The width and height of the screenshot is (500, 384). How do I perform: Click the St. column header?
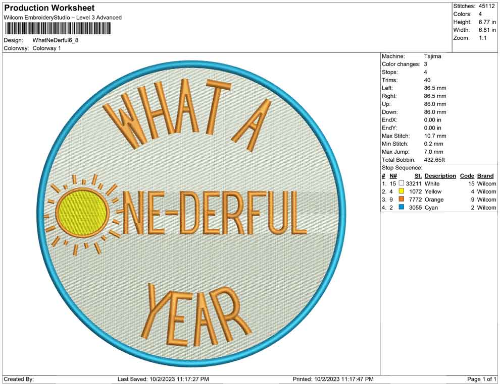[x=418, y=176]
